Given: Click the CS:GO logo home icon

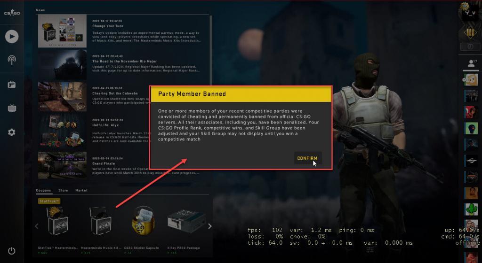Looking at the screenshot, I should point(12,13).
